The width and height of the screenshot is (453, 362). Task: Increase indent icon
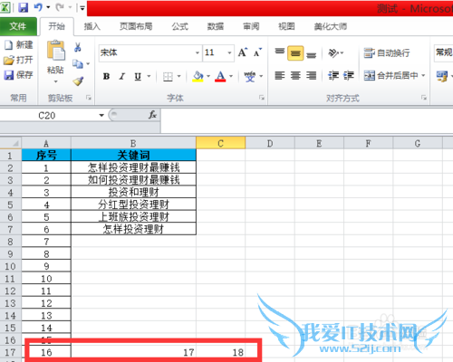[x=349, y=75]
